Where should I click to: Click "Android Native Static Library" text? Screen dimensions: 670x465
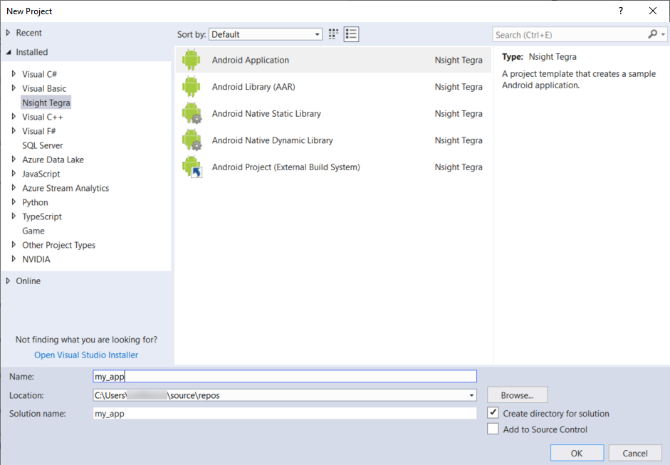pos(266,114)
